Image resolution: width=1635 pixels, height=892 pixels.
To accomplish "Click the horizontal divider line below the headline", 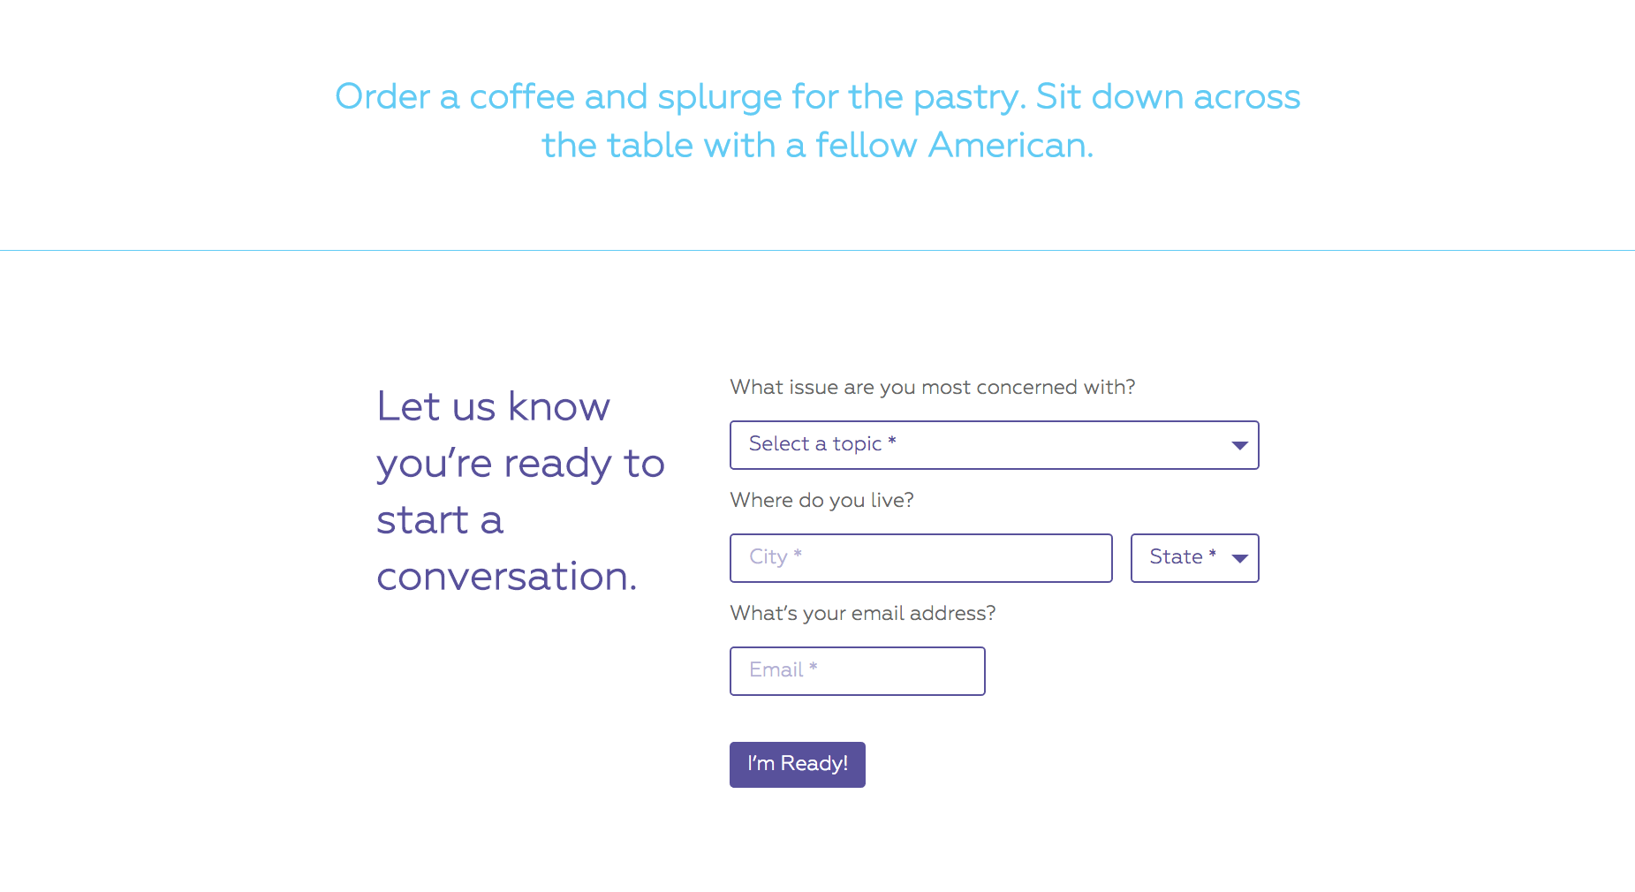I will click(x=817, y=251).
